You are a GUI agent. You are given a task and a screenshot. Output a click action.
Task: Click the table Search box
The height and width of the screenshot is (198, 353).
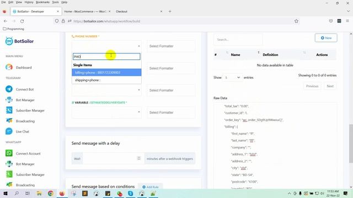pyautogui.click(x=238, y=40)
